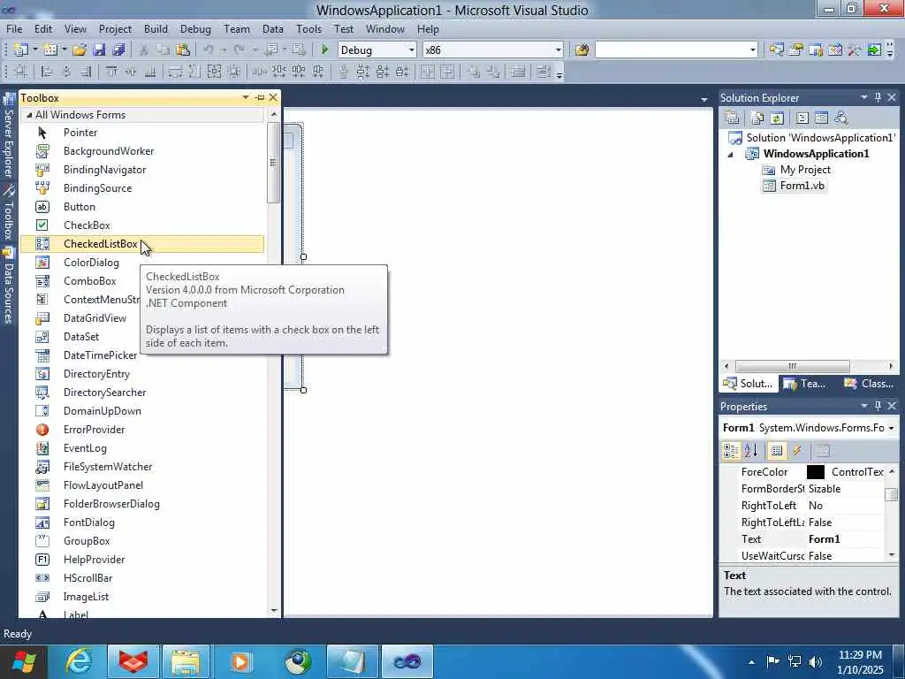
Task: Select the Button control icon in Toolbox
Action: click(x=42, y=207)
